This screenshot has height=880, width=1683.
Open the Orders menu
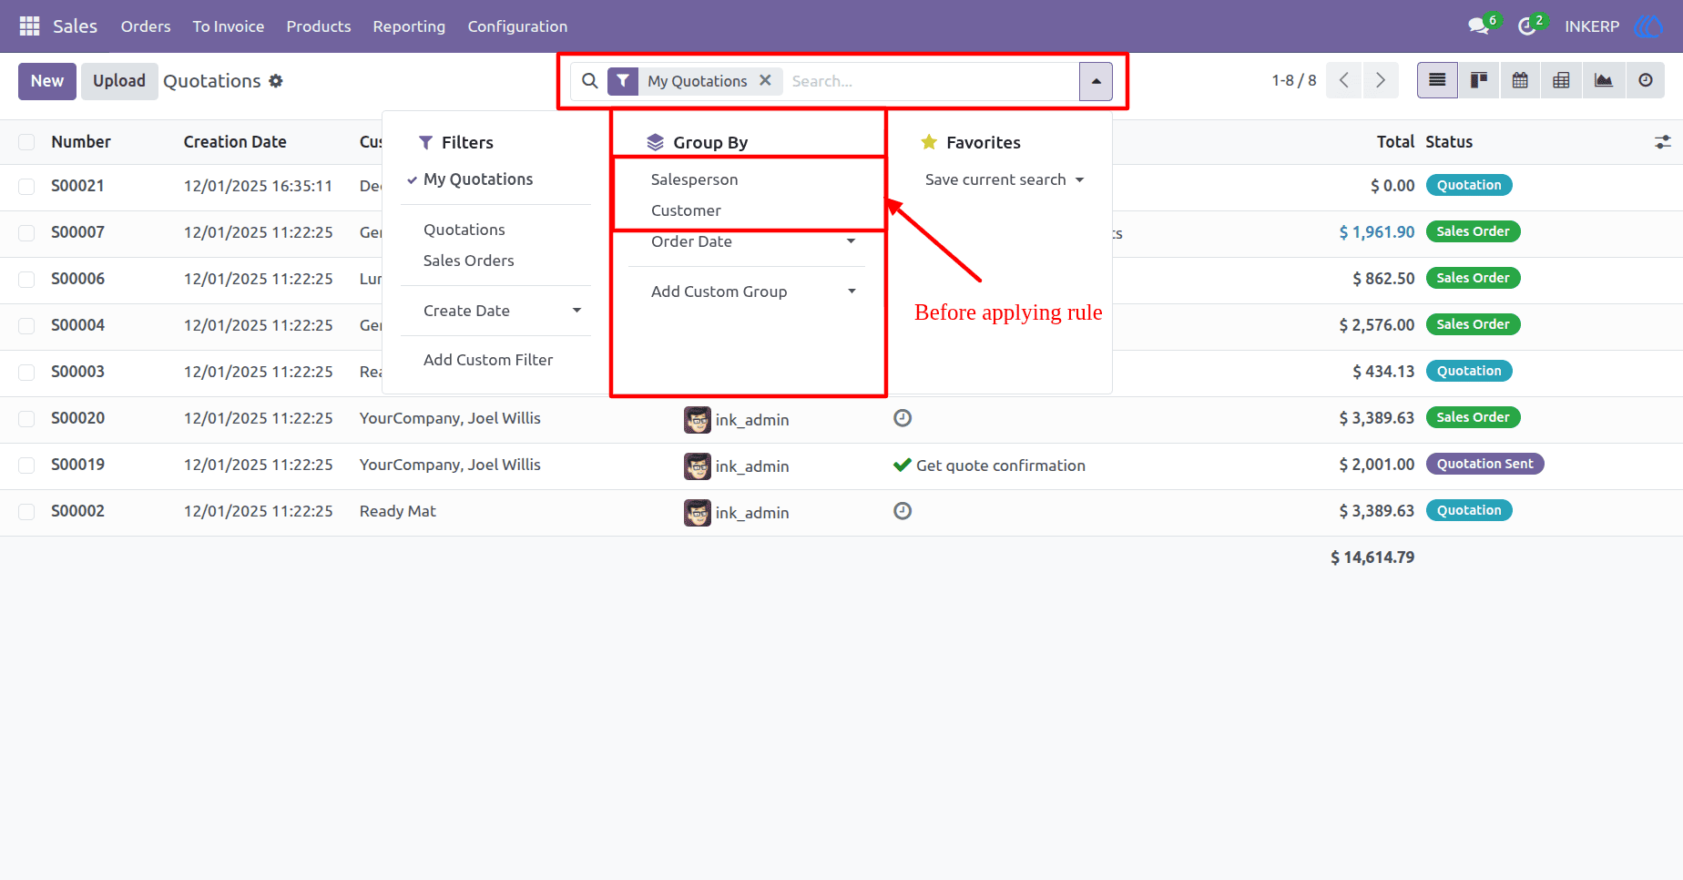(146, 26)
